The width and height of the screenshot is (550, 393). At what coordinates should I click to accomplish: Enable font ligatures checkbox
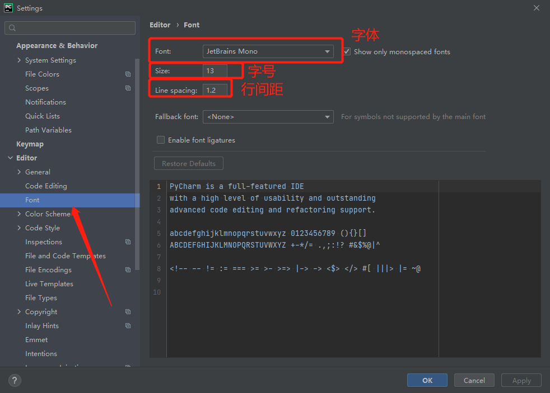pyautogui.click(x=161, y=140)
